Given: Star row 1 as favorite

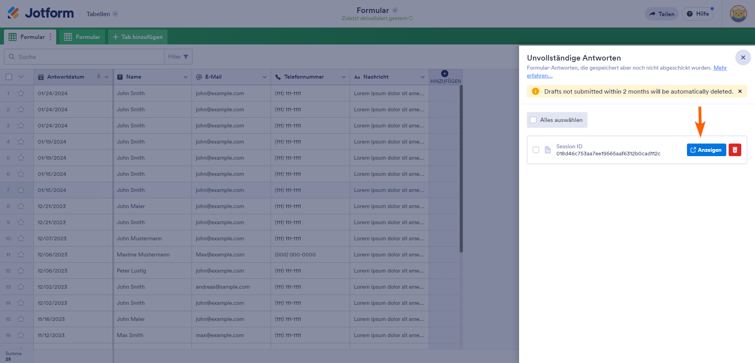Looking at the screenshot, I should (x=21, y=93).
